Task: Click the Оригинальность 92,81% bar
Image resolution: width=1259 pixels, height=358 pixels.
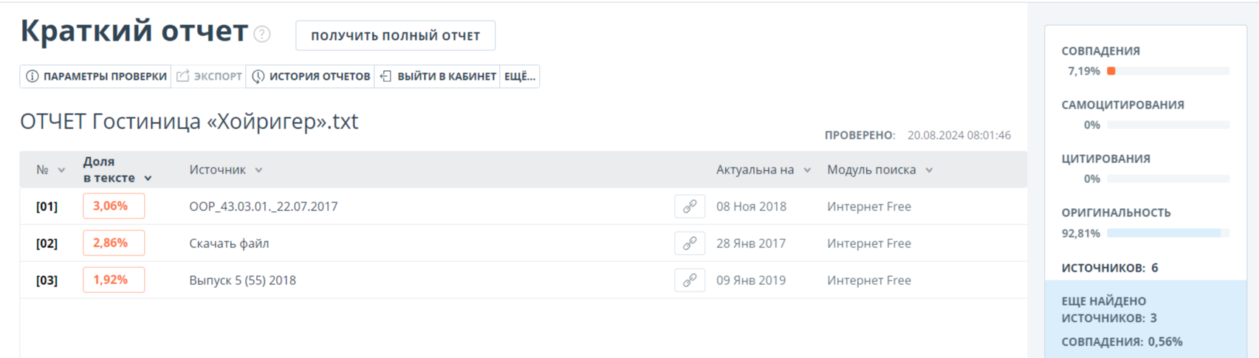Action: [1168, 233]
